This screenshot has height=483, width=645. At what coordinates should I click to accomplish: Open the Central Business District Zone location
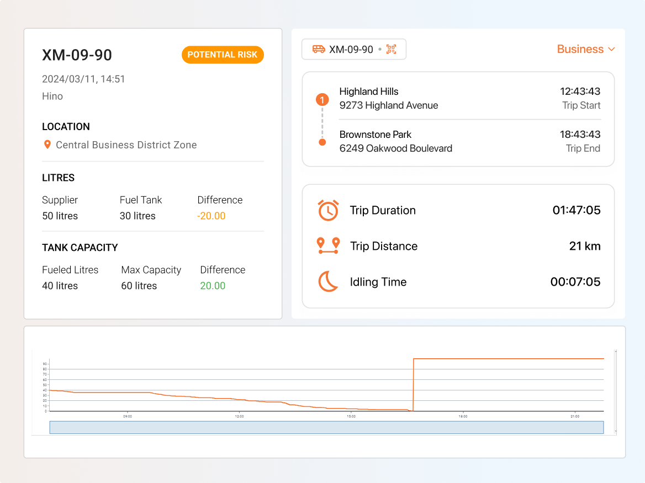pos(126,145)
